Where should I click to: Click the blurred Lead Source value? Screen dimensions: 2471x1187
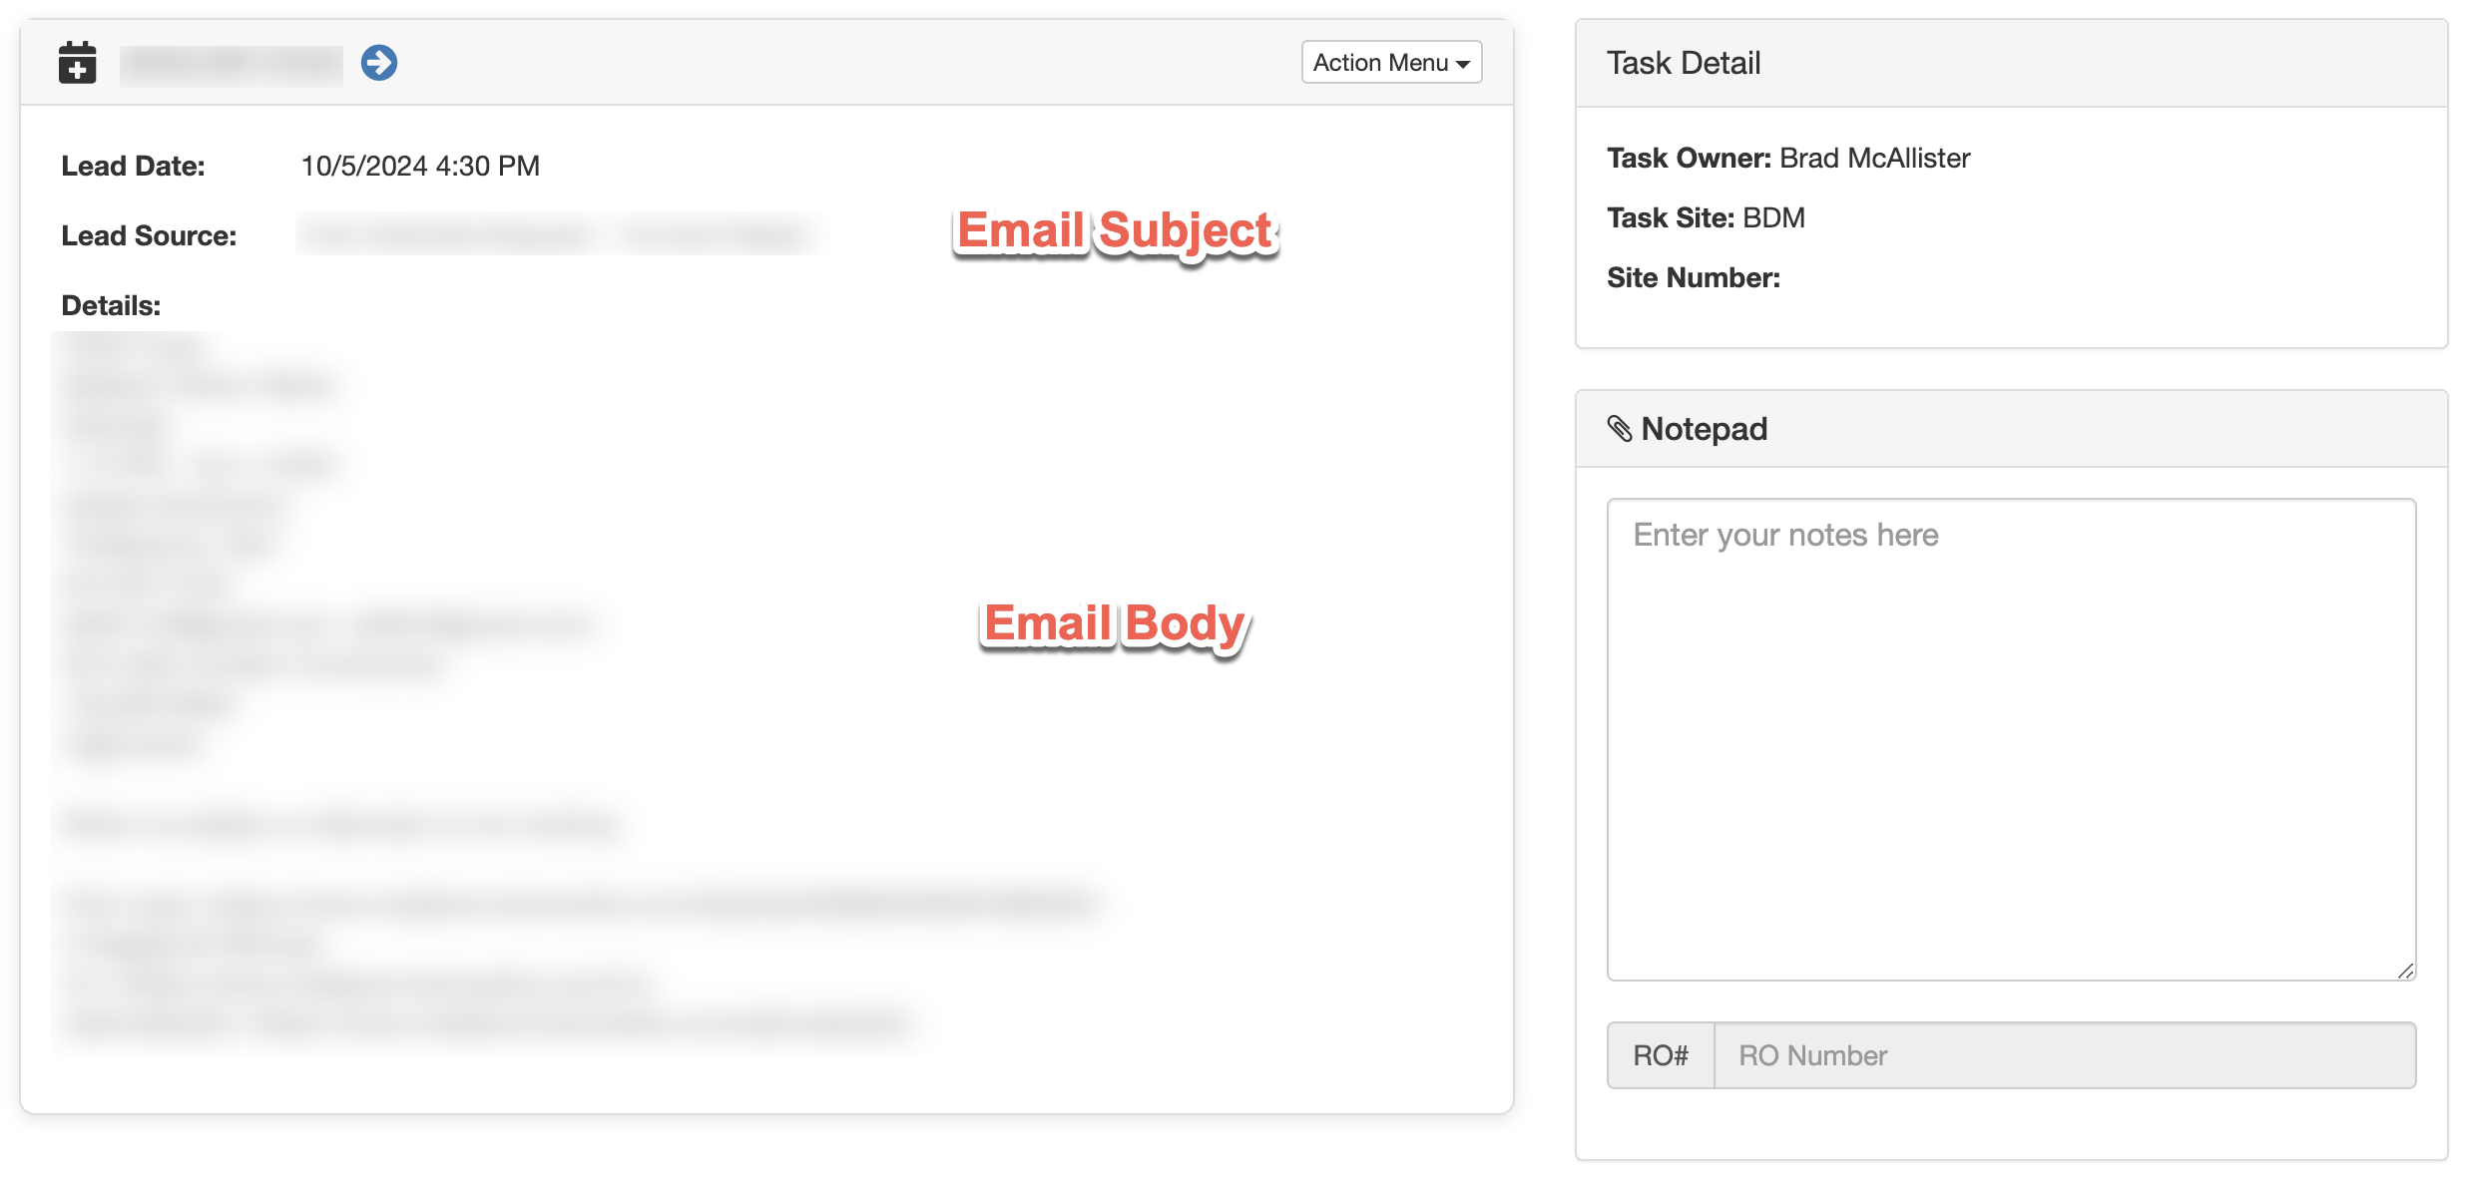(x=559, y=235)
